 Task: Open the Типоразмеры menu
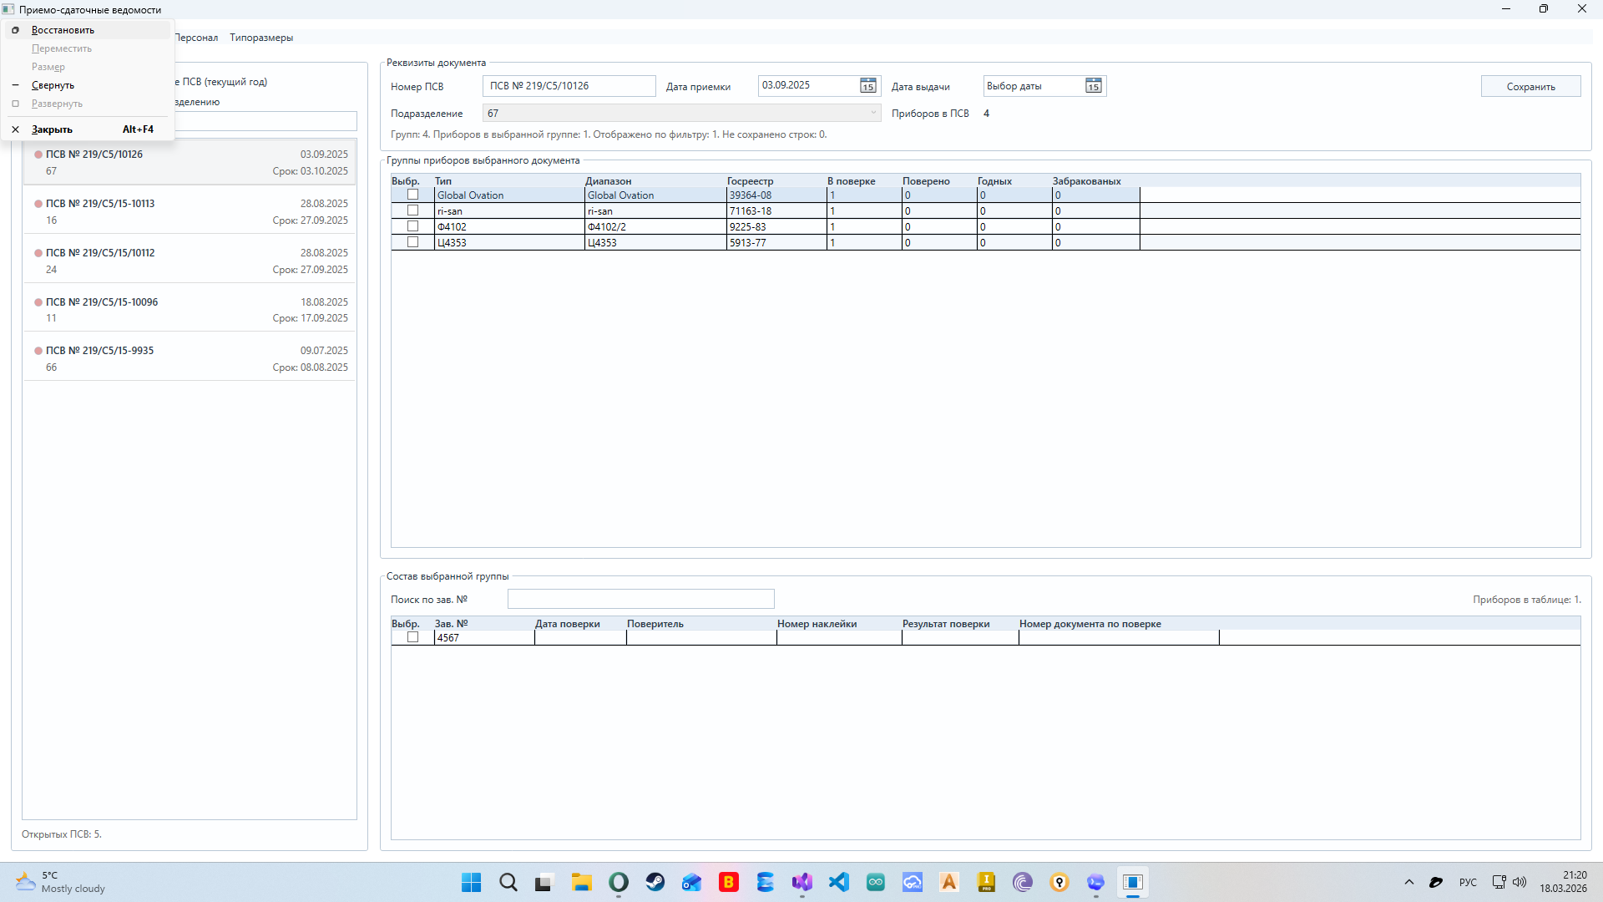click(x=261, y=38)
